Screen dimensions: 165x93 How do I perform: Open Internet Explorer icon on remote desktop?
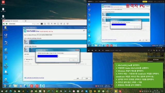click(6, 51)
